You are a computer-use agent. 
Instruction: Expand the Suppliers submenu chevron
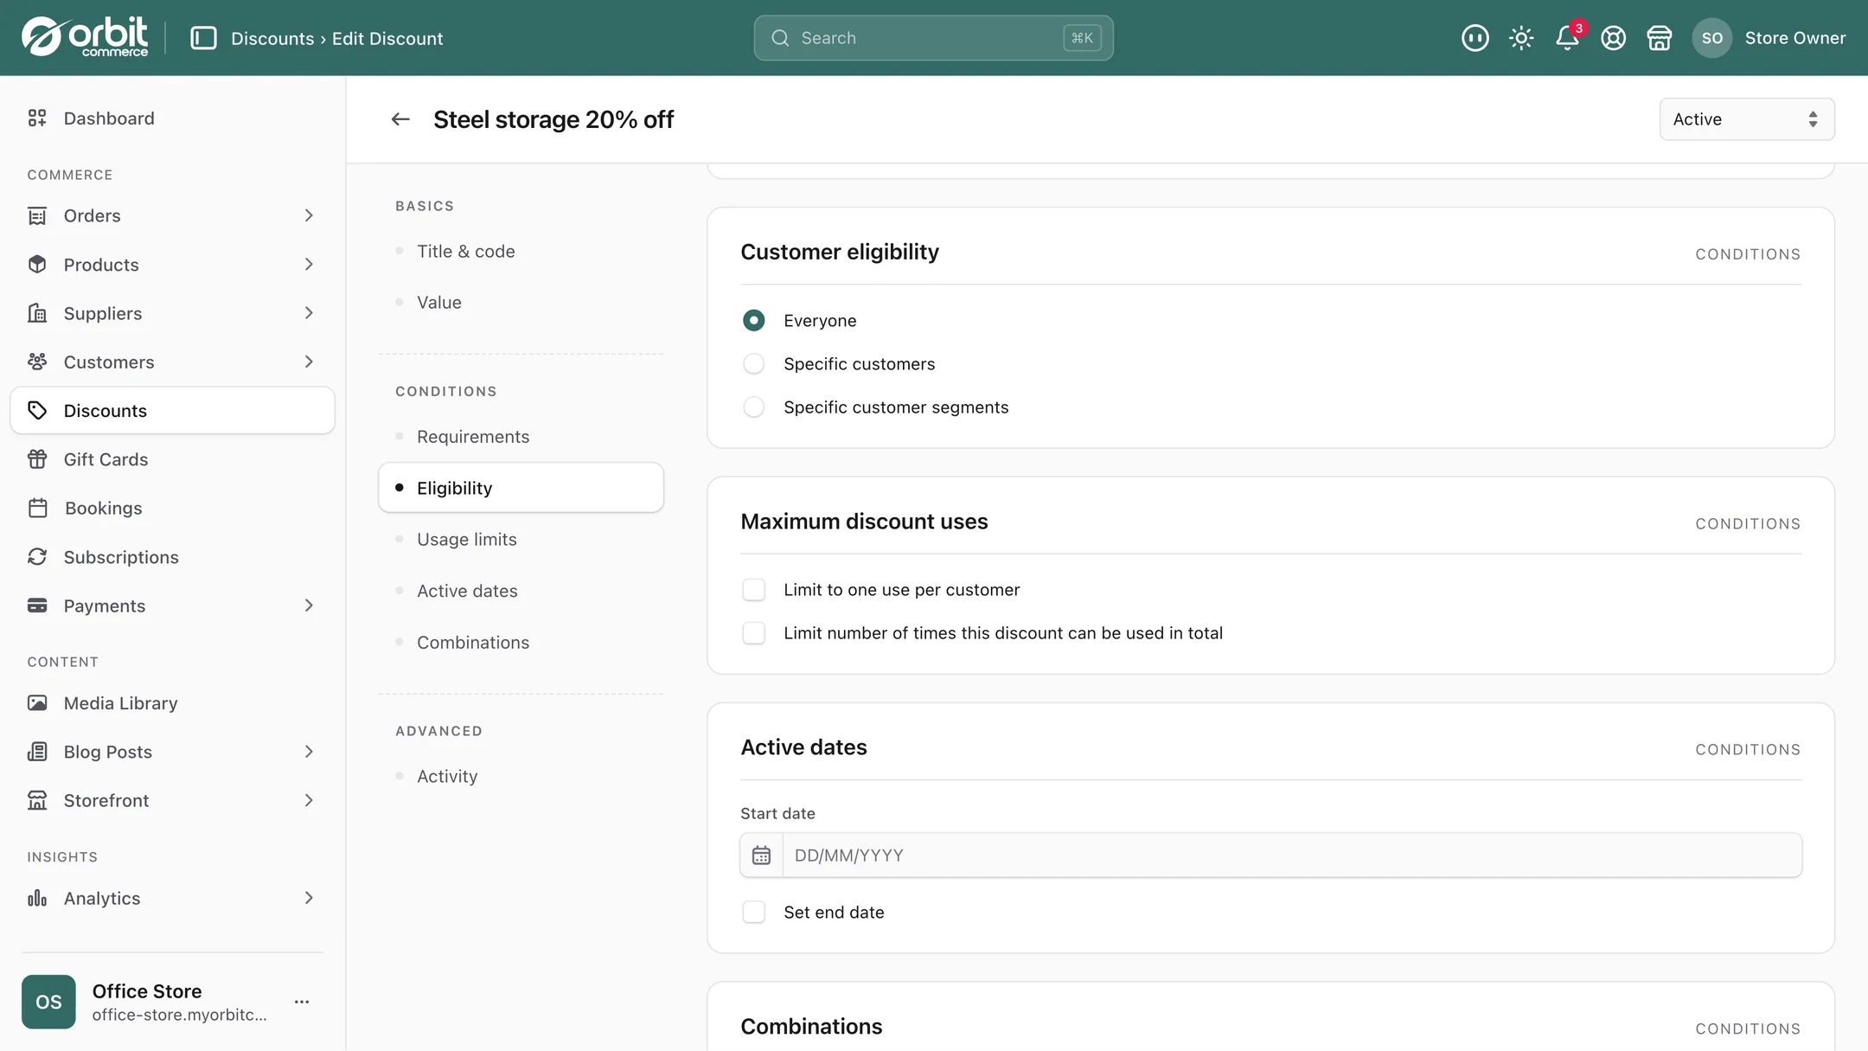point(309,313)
